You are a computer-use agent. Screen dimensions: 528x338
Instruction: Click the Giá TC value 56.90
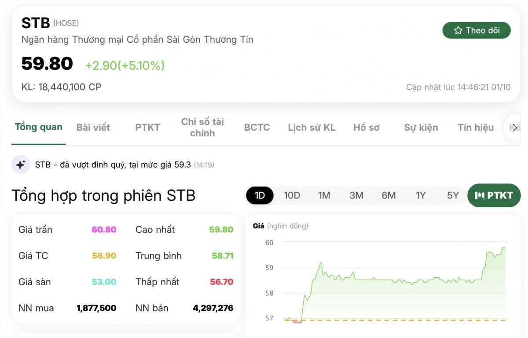pos(104,256)
